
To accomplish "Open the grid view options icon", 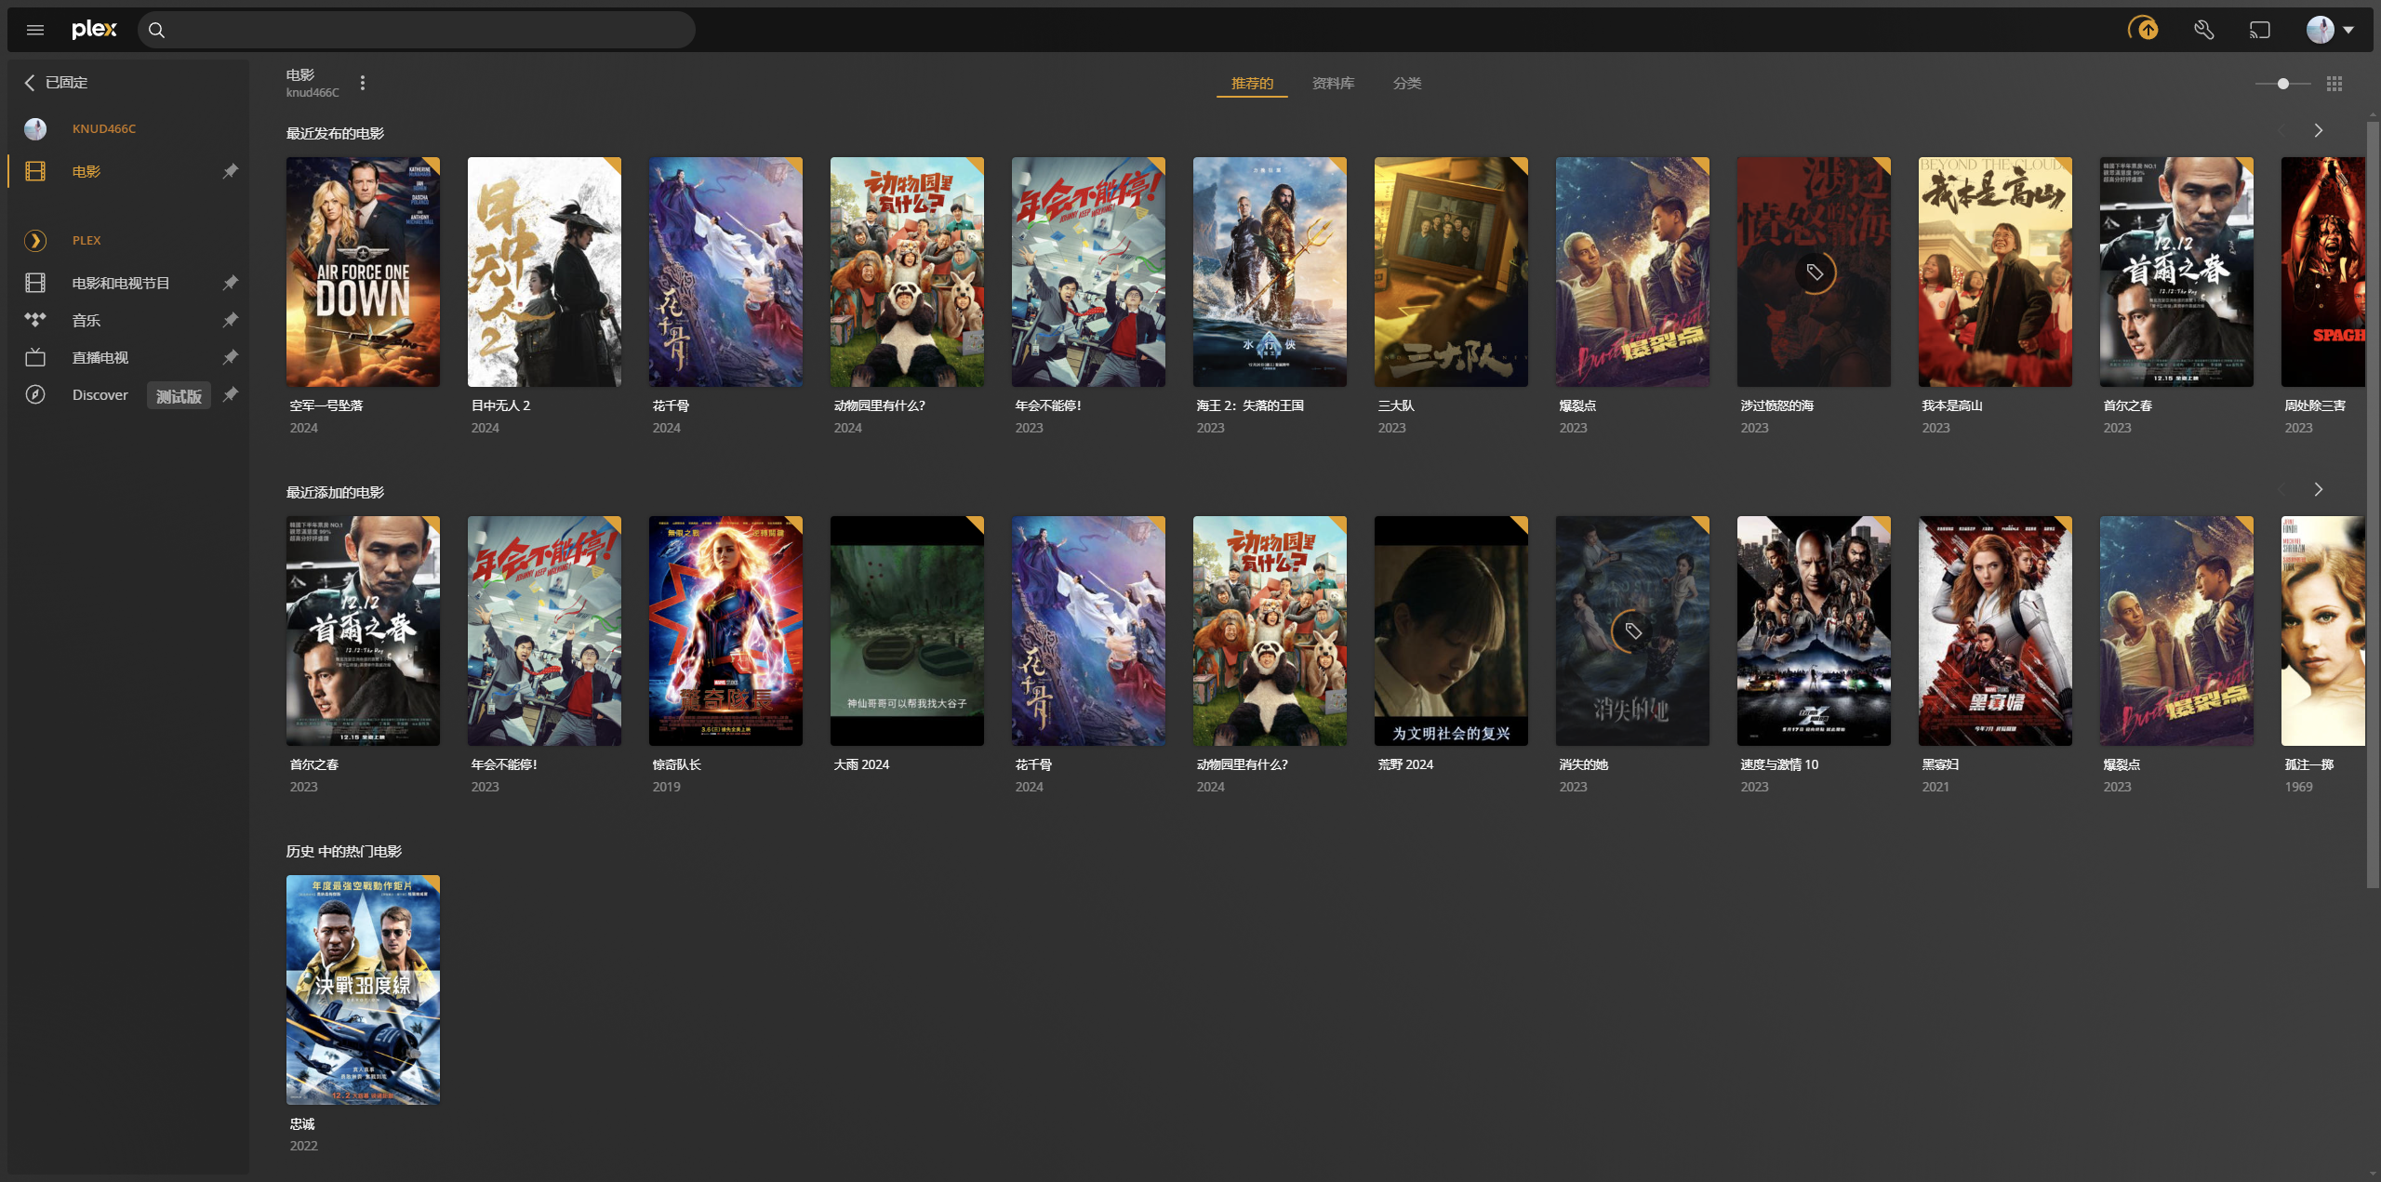I will click(2334, 84).
